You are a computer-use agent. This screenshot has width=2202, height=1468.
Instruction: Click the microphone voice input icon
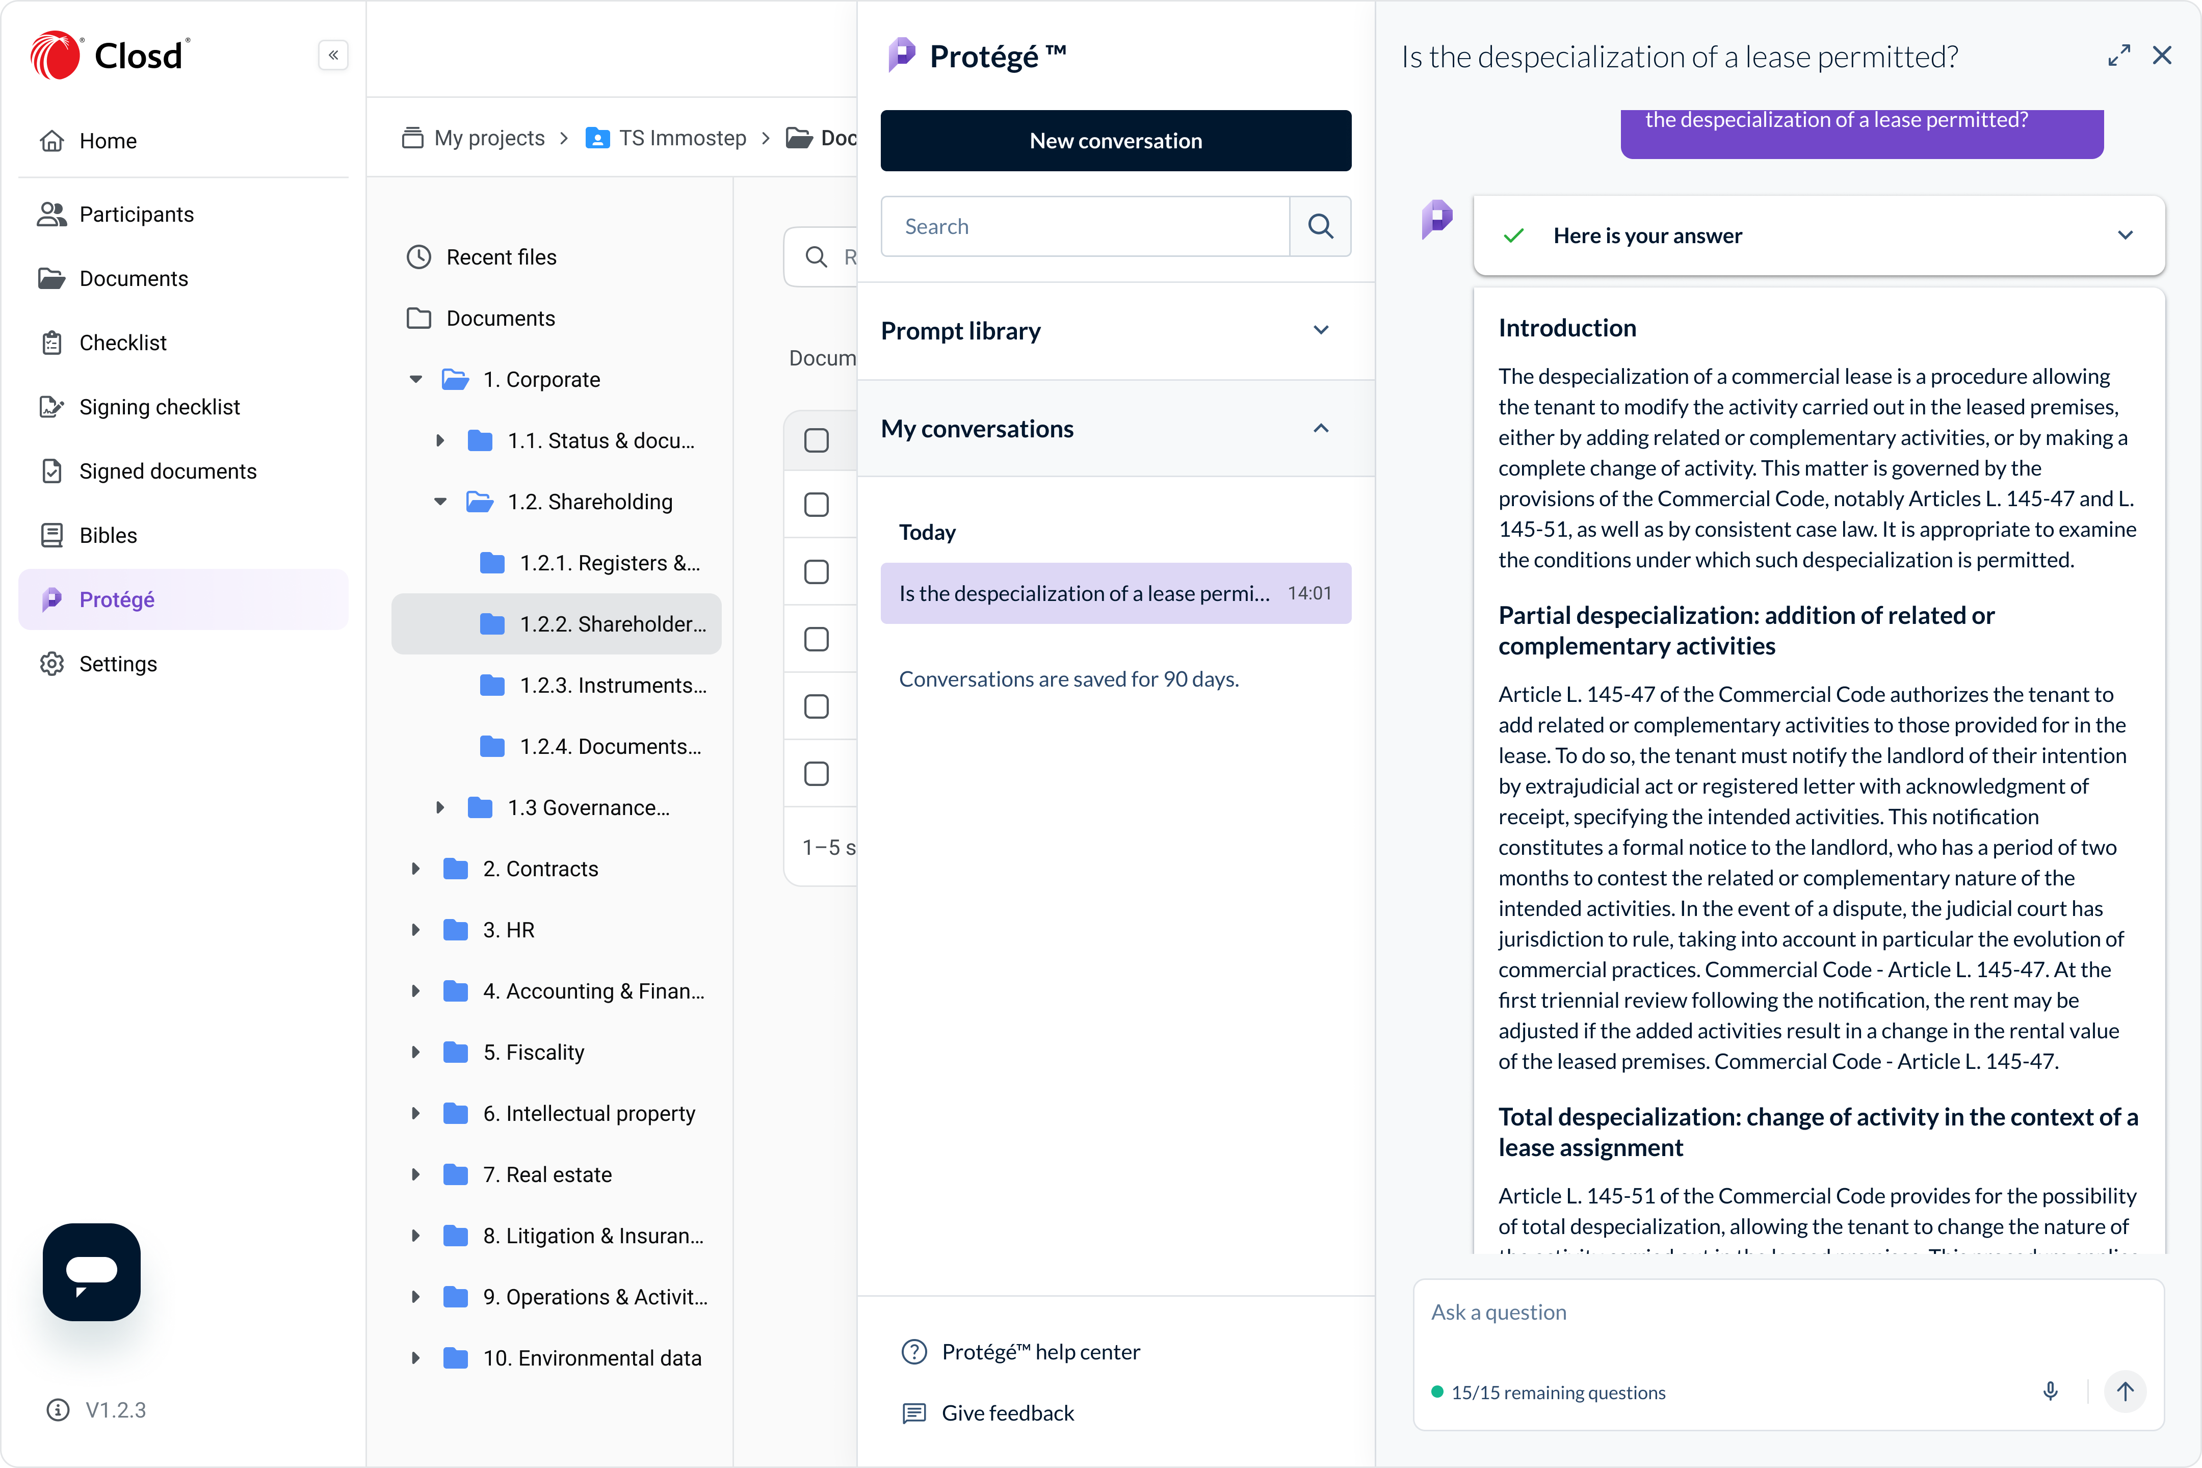pos(2050,1391)
